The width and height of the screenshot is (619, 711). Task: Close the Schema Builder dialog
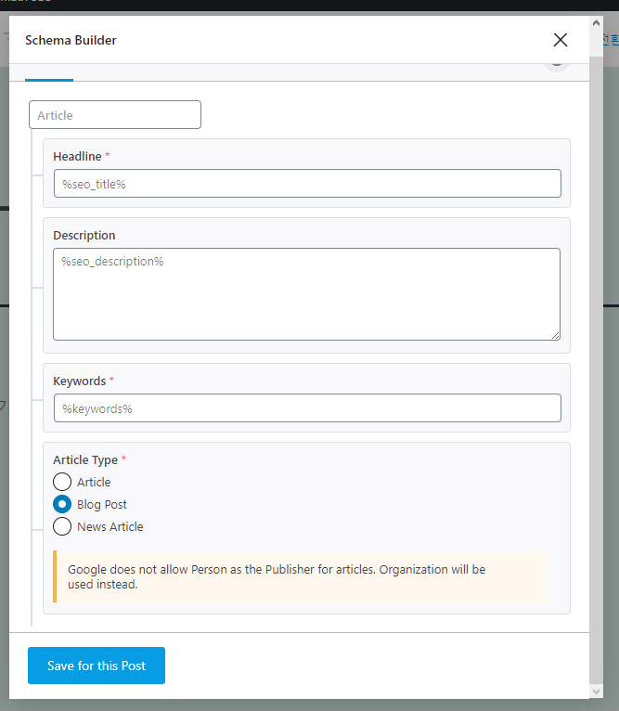click(x=560, y=40)
